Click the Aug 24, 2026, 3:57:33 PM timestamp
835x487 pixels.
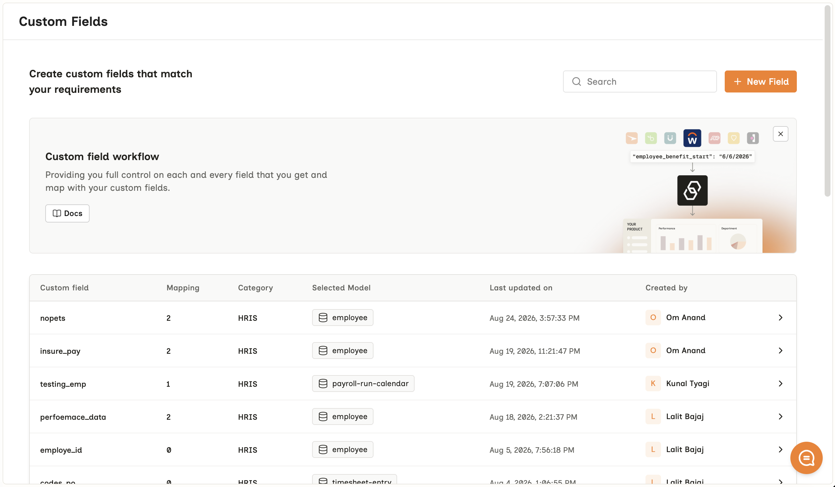coord(535,318)
